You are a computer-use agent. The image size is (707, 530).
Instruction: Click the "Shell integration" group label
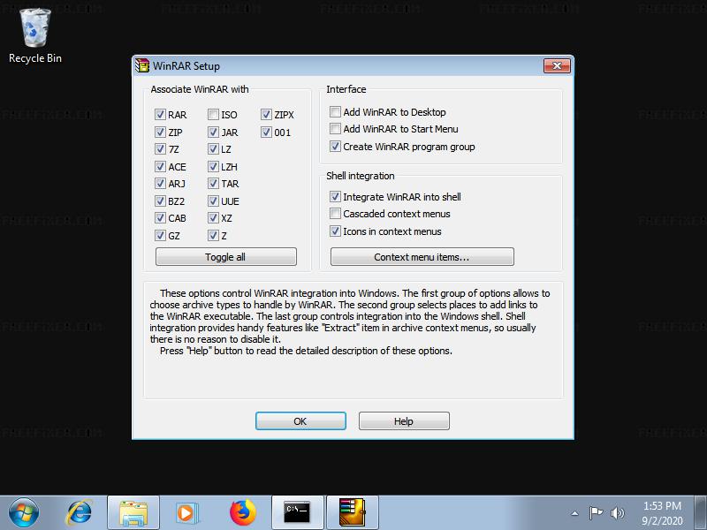click(x=361, y=176)
